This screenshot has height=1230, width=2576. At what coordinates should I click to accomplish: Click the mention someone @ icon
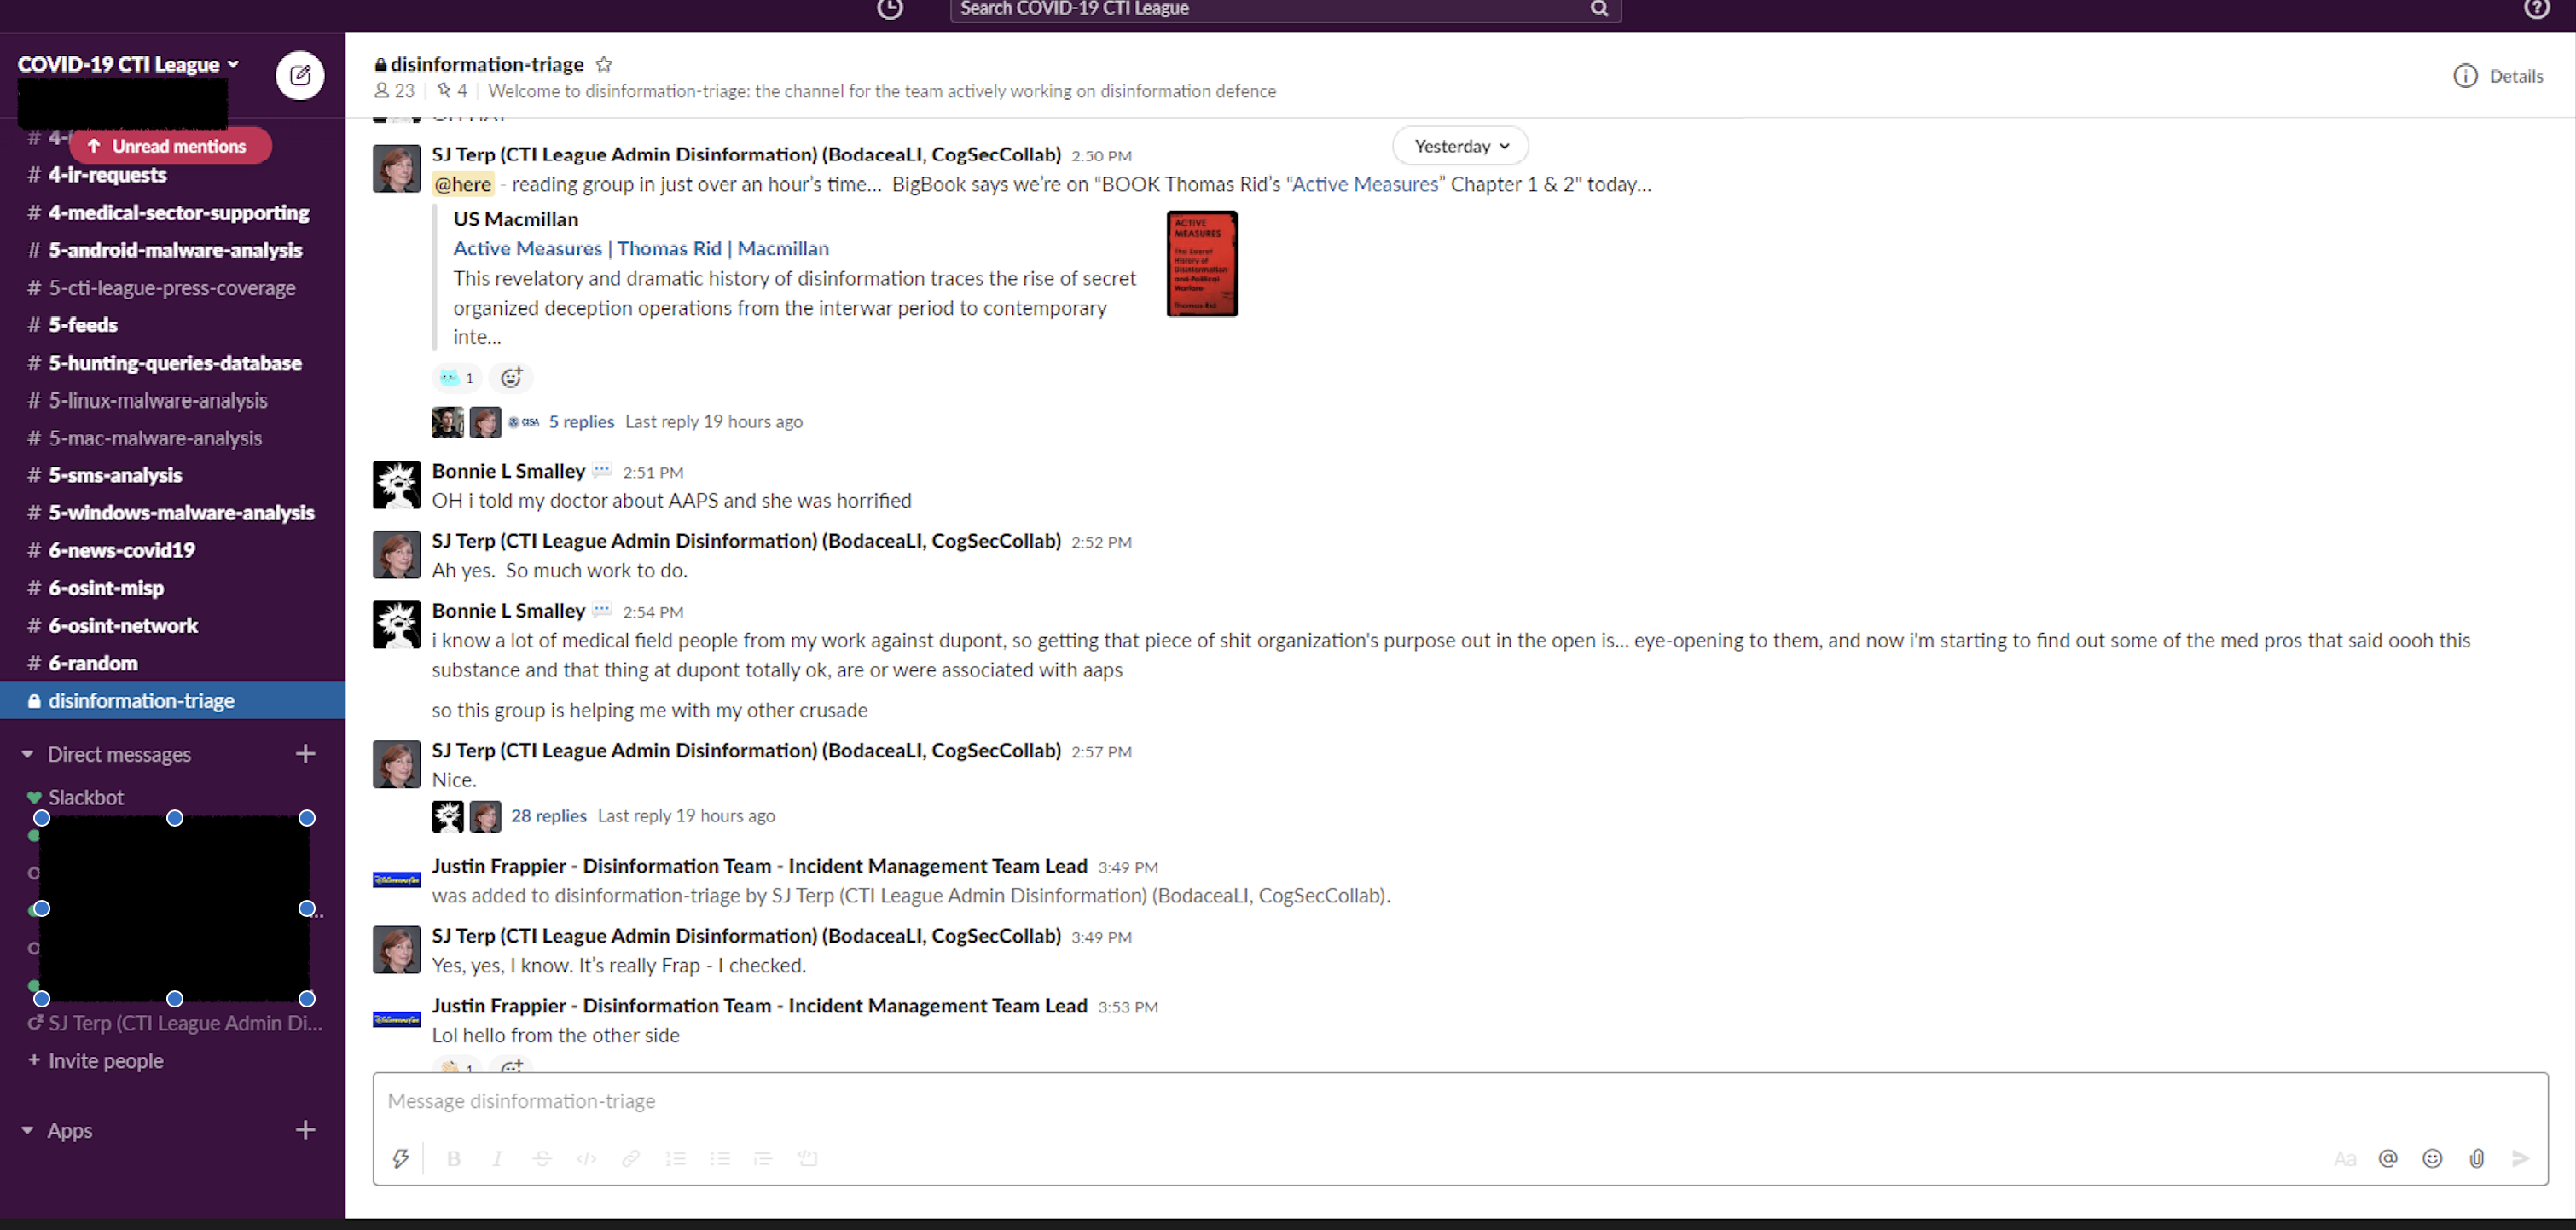2388,1158
